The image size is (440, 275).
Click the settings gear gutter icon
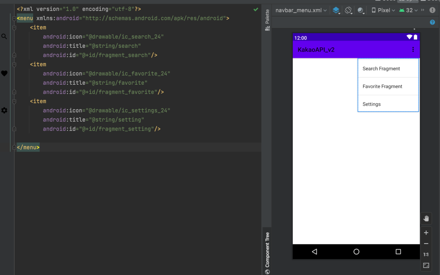pyautogui.click(x=4, y=110)
